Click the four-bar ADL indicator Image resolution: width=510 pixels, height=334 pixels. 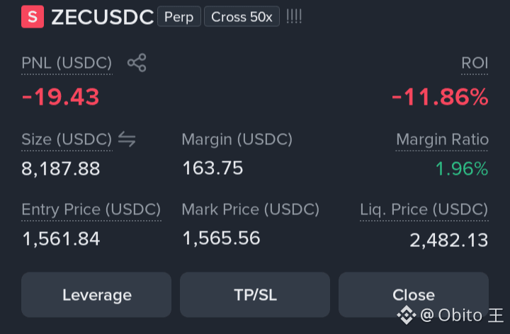(294, 16)
